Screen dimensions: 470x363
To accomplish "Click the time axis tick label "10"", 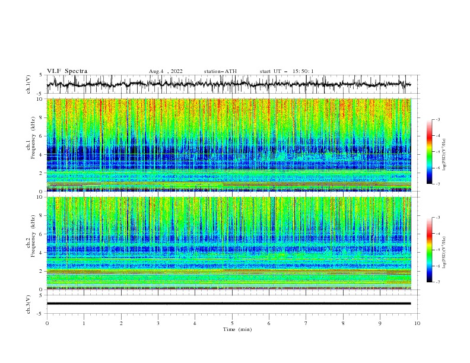I will pos(417,323).
